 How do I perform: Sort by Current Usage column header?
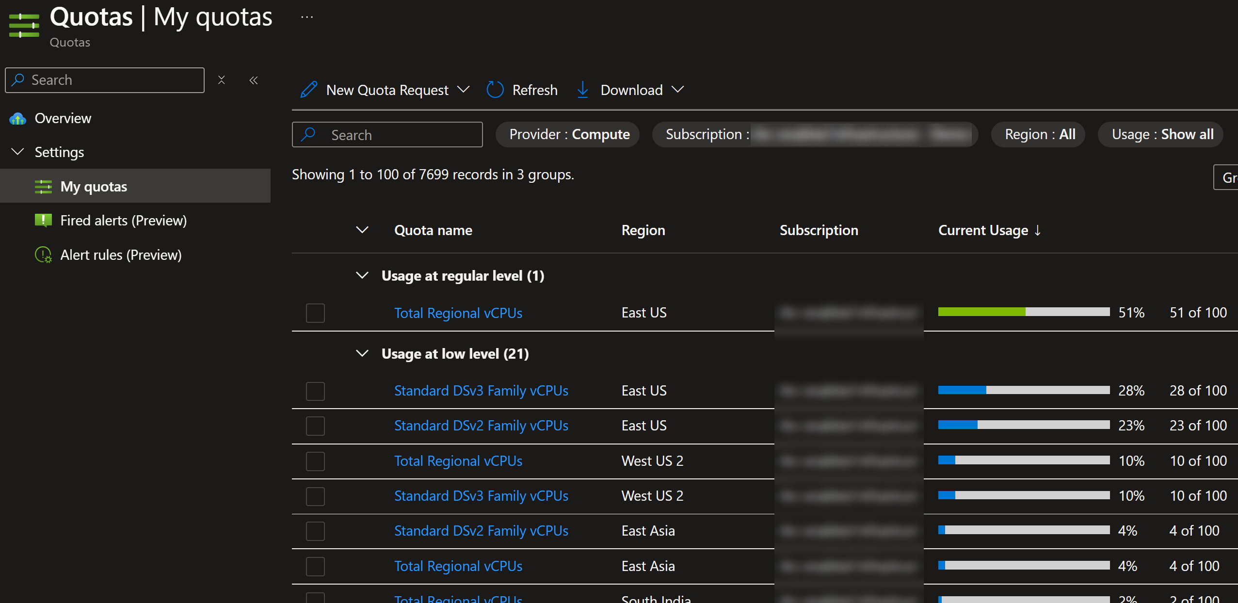[x=983, y=230]
